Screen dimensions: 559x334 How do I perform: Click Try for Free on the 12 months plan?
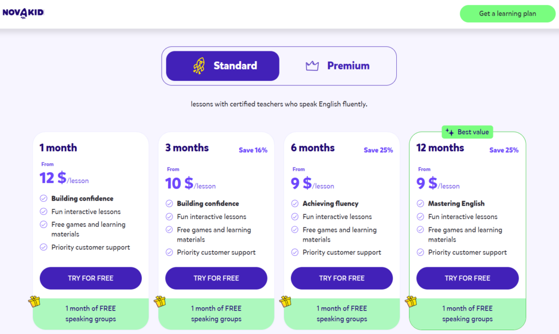tap(467, 278)
